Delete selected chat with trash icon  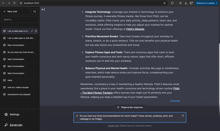36,31
